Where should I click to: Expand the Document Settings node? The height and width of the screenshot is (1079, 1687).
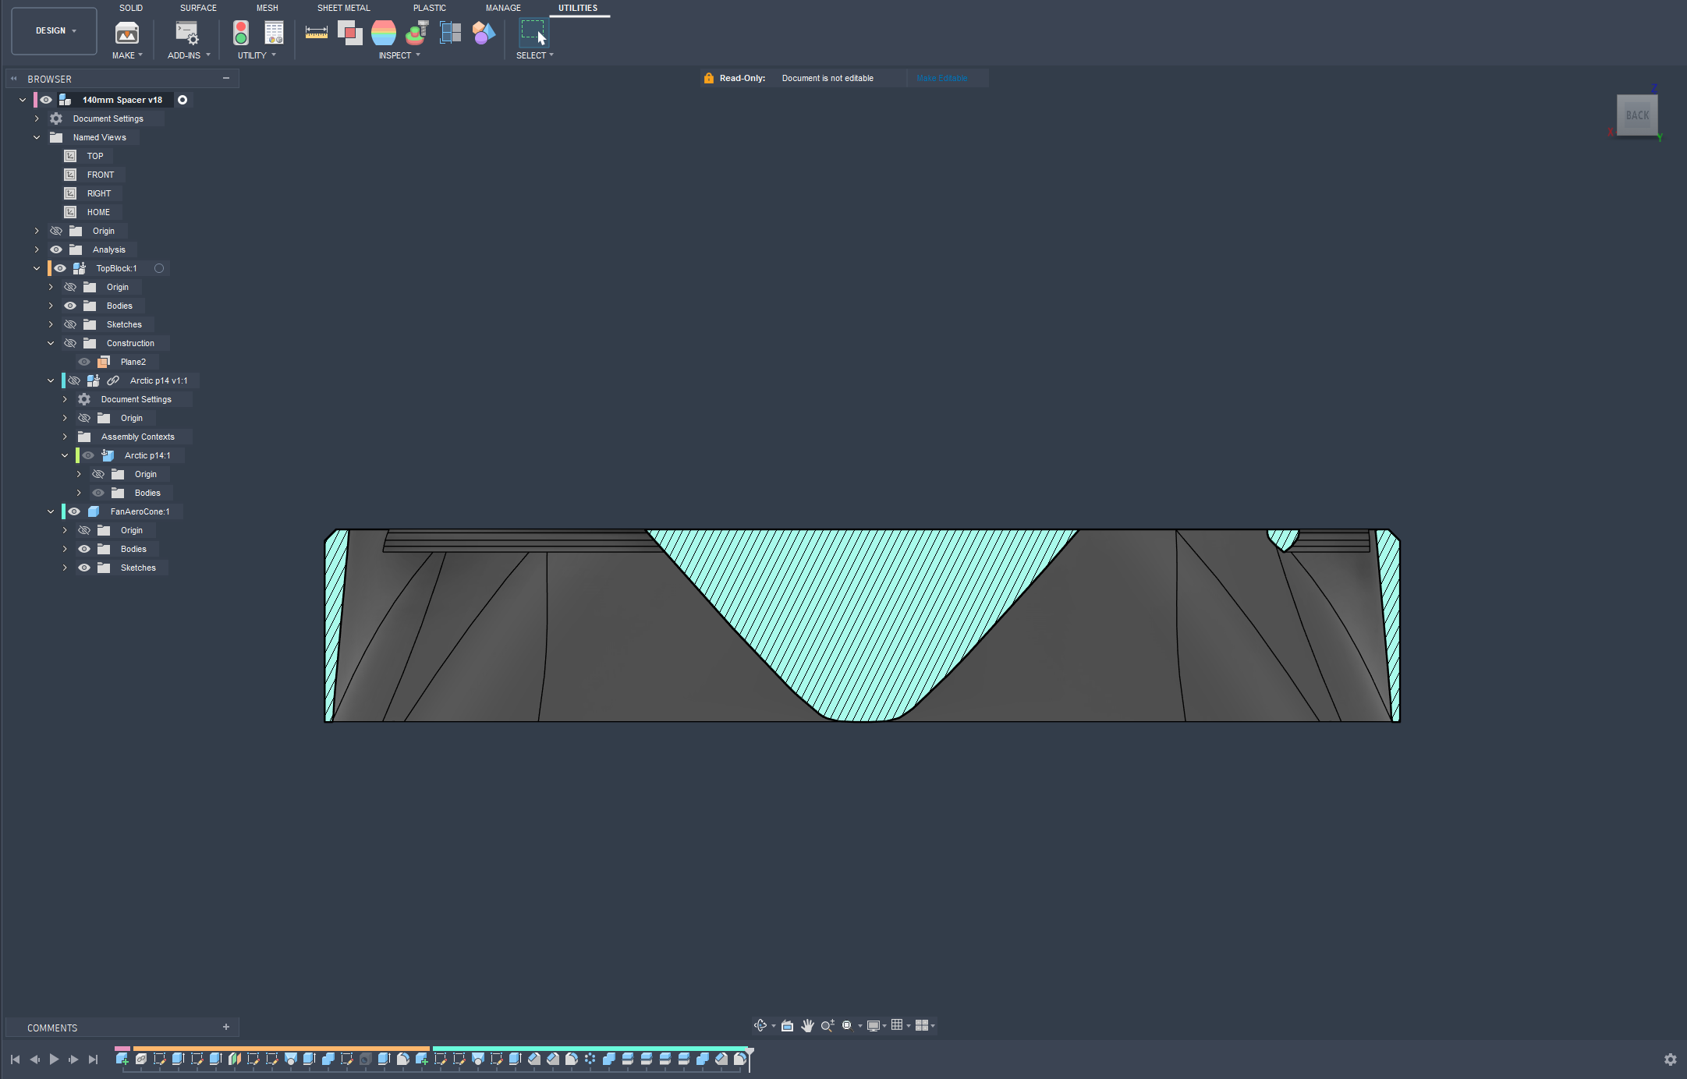[x=37, y=119]
